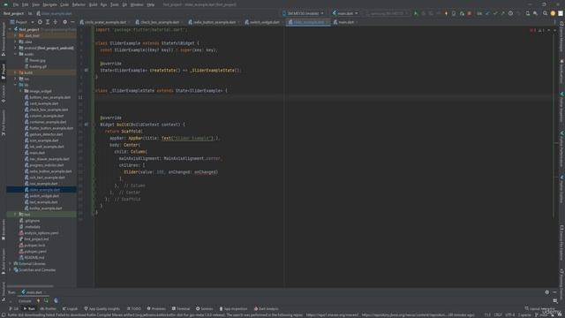Open the Logcat tool window

(70, 309)
